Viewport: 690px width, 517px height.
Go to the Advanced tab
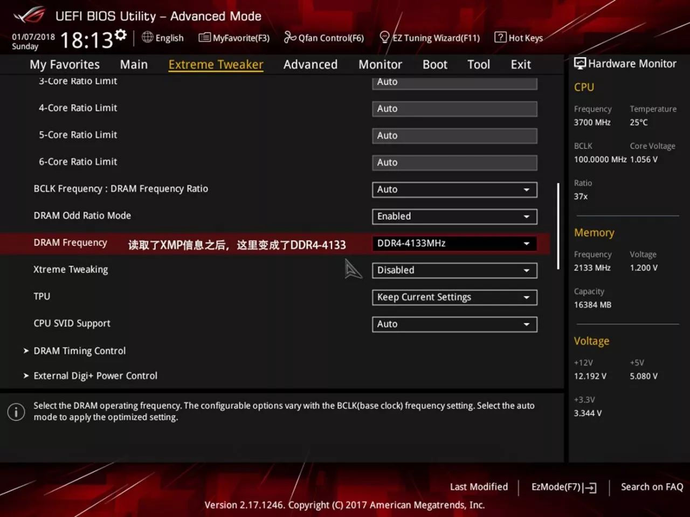pos(310,65)
